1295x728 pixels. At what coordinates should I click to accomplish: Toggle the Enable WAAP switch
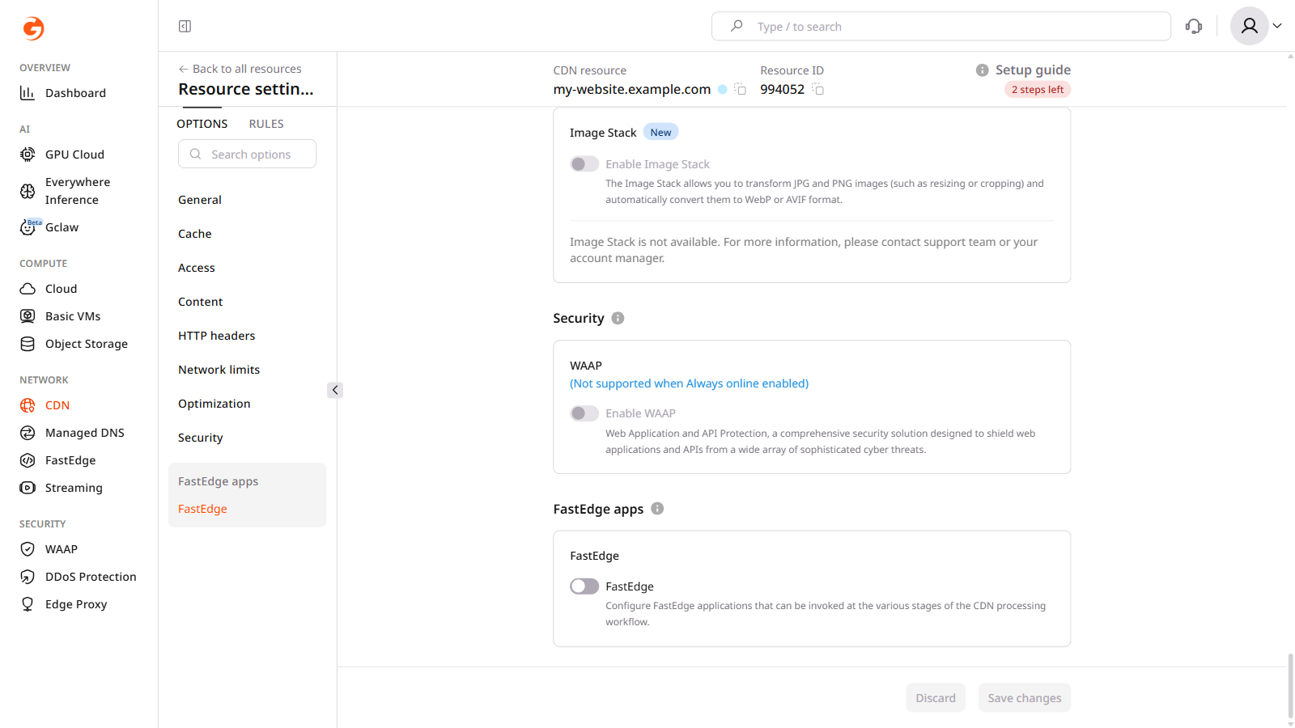tap(584, 413)
